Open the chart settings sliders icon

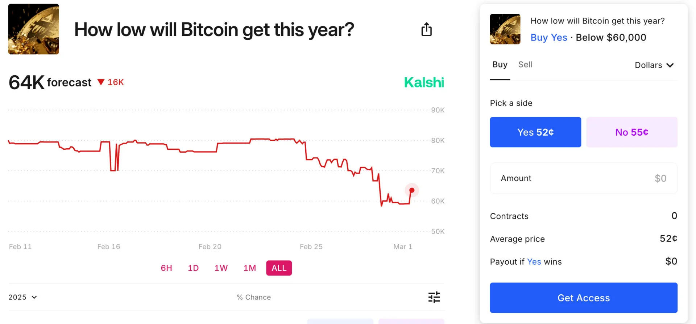(434, 297)
